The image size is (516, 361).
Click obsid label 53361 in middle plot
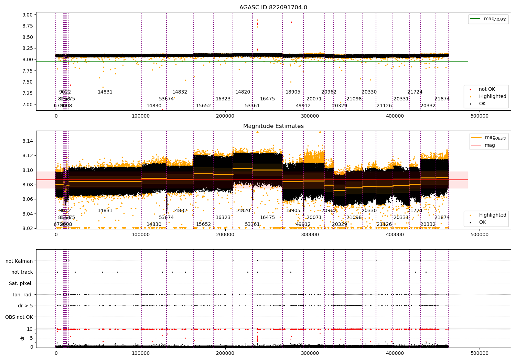tap(252, 225)
